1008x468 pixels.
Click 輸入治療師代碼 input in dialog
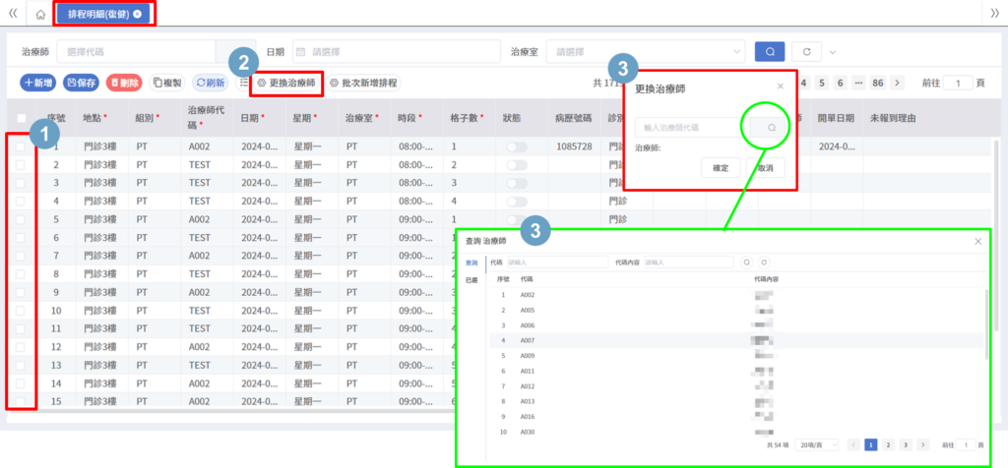692,127
